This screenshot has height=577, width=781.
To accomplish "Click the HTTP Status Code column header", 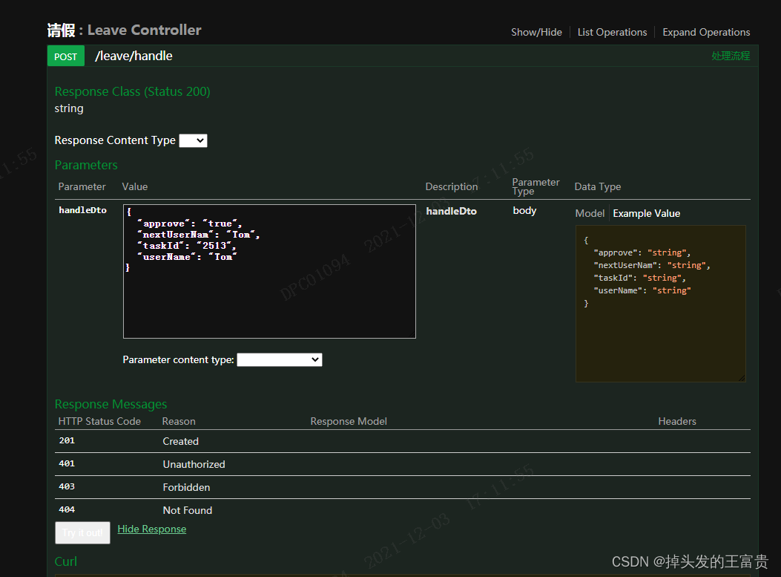I will coord(99,421).
